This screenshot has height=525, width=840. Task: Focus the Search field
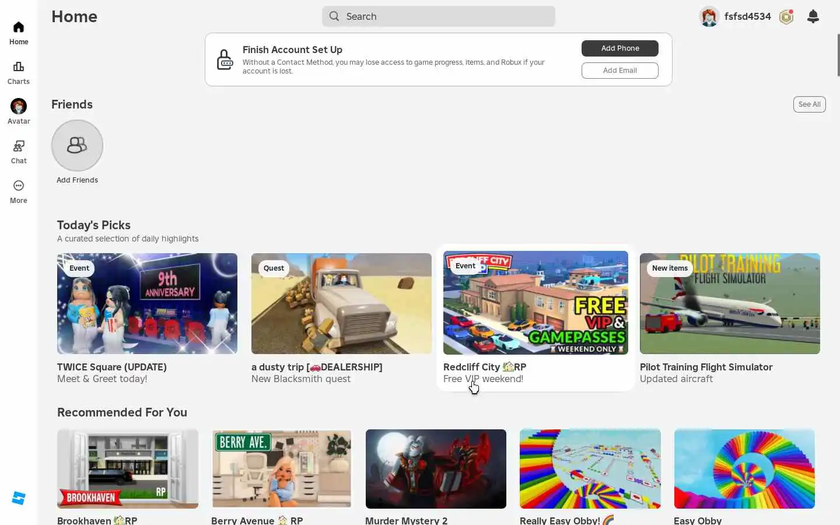click(x=439, y=16)
